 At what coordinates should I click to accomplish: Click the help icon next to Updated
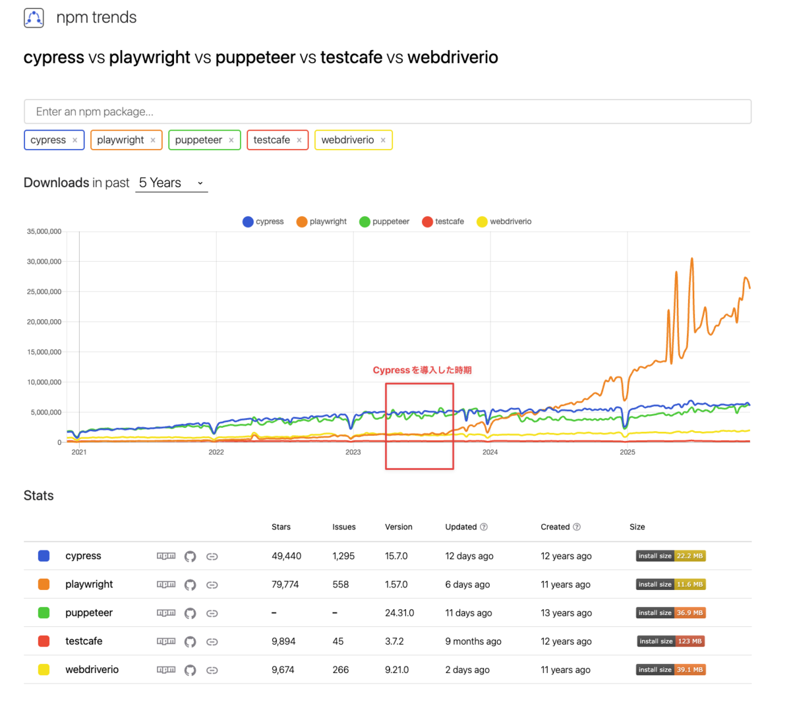pyautogui.click(x=484, y=527)
